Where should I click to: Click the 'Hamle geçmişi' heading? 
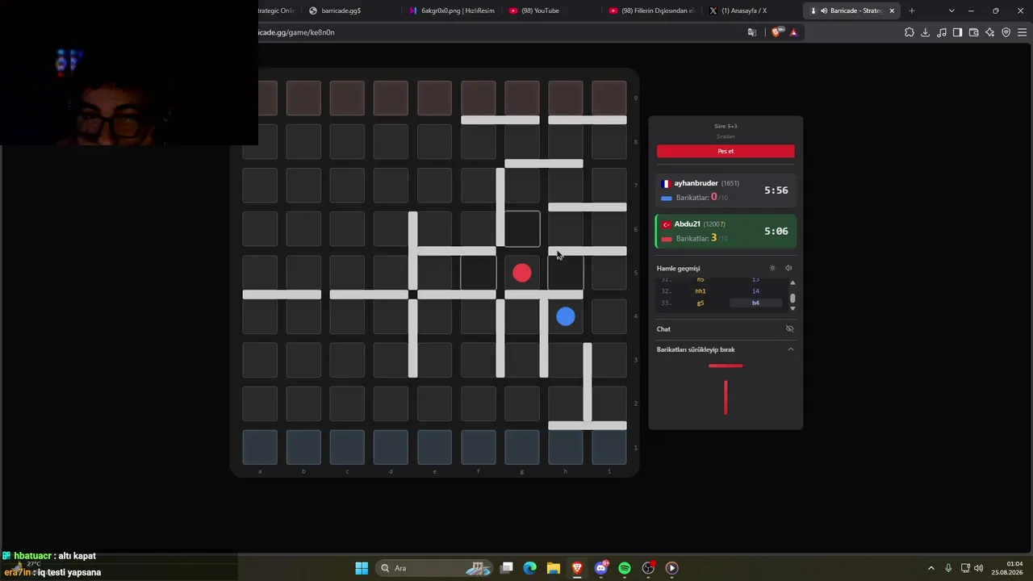click(678, 268)
